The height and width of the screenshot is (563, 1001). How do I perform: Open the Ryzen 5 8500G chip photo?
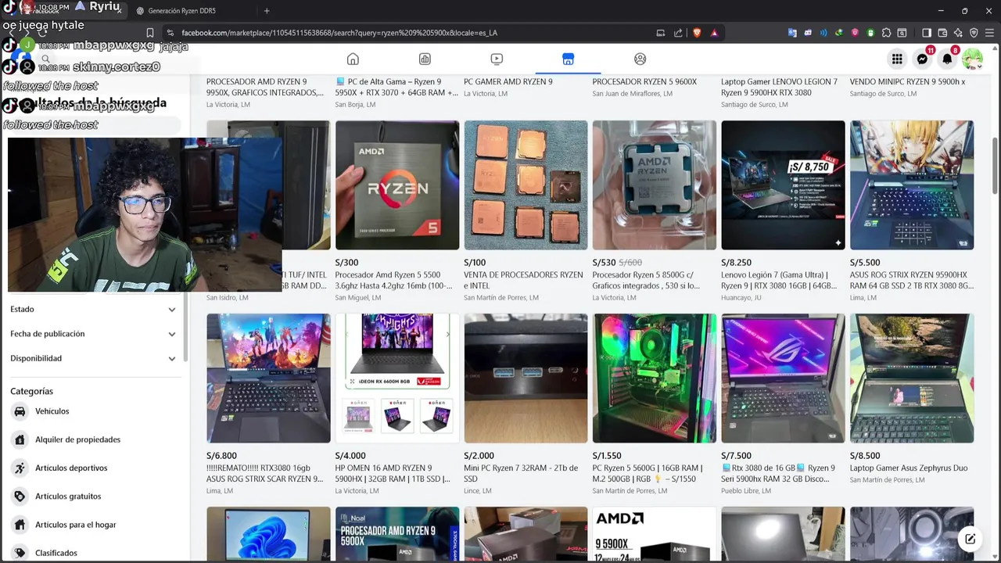[655, 185]
